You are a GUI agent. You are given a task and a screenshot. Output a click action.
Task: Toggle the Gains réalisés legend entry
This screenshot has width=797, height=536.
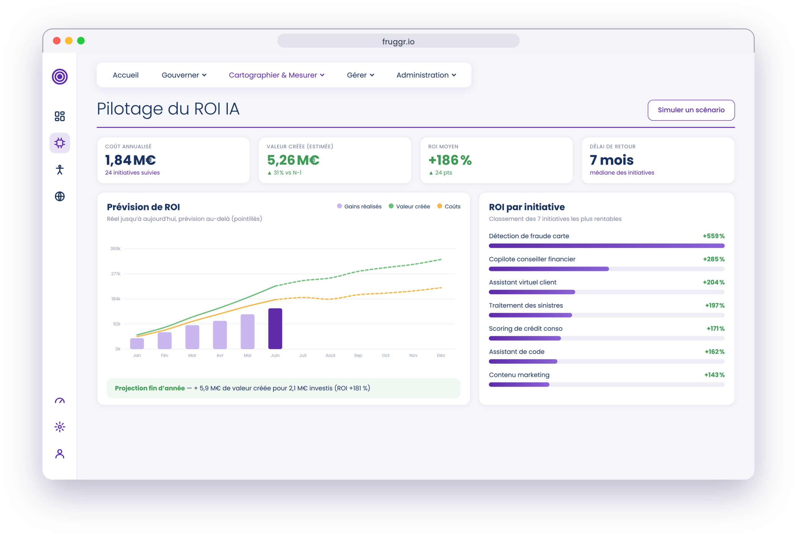coord(359,206)
